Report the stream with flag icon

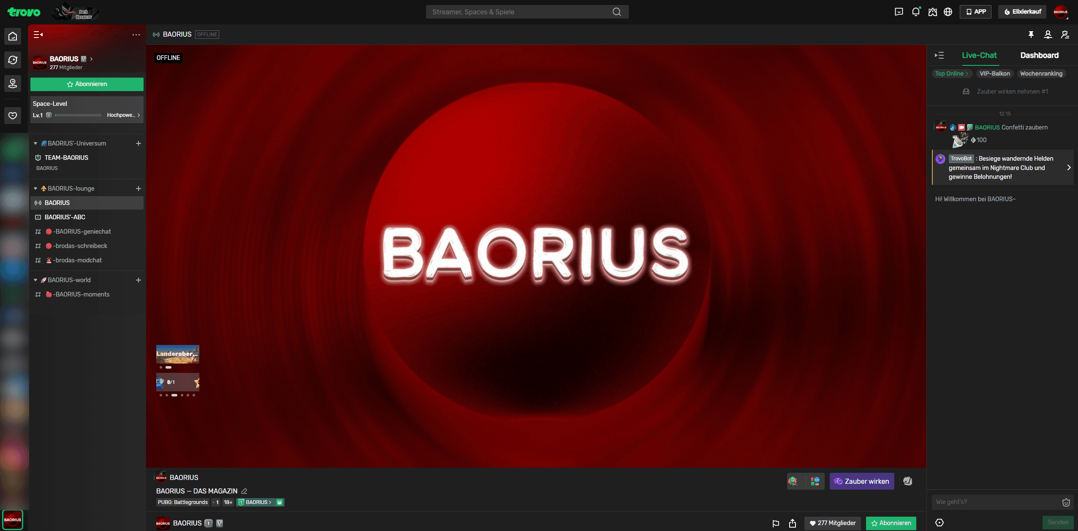[x=776, y=523]
